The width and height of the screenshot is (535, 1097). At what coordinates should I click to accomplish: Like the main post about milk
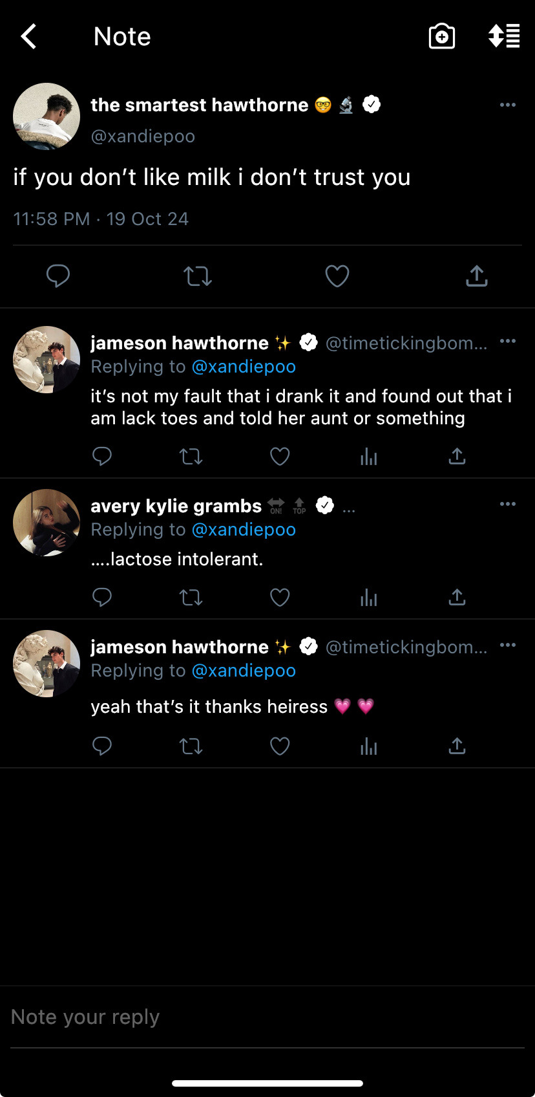click(337, 276)
